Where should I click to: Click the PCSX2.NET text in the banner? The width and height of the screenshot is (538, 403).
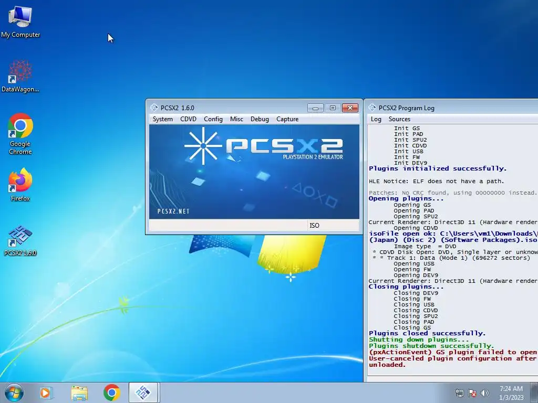pyautogui.click(x=173, y=211)
